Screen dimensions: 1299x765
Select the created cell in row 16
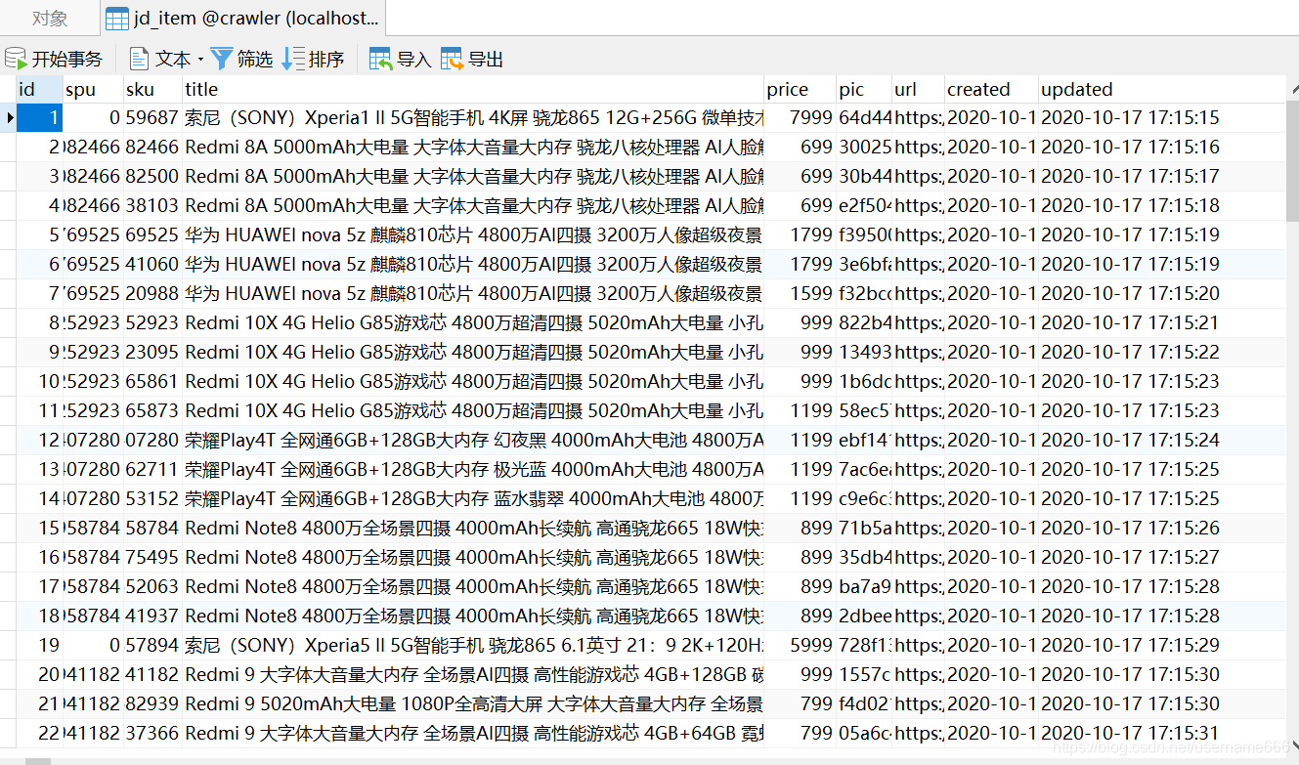[991, 558]
